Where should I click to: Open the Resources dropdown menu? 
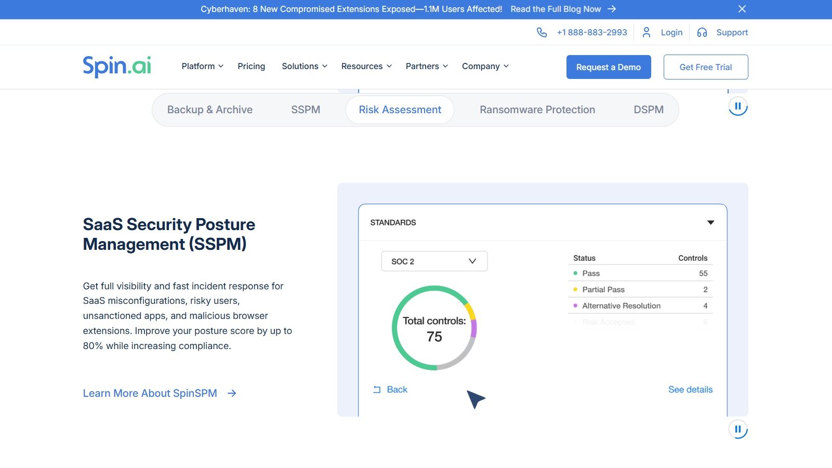coord(366,66)
